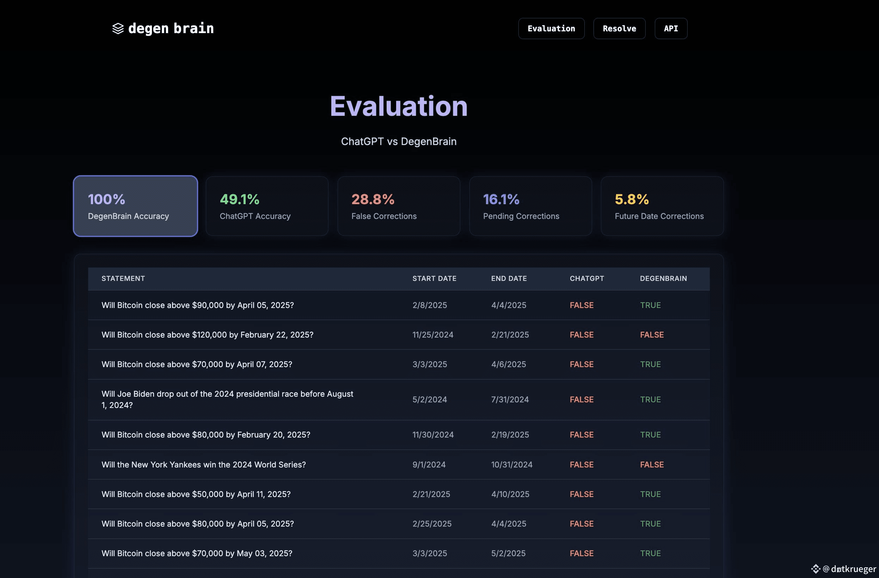Click the watermark icon beside @dotkrueger
Image resolution: width=879 pixels, height=578 pixels.
click(816, 569)
